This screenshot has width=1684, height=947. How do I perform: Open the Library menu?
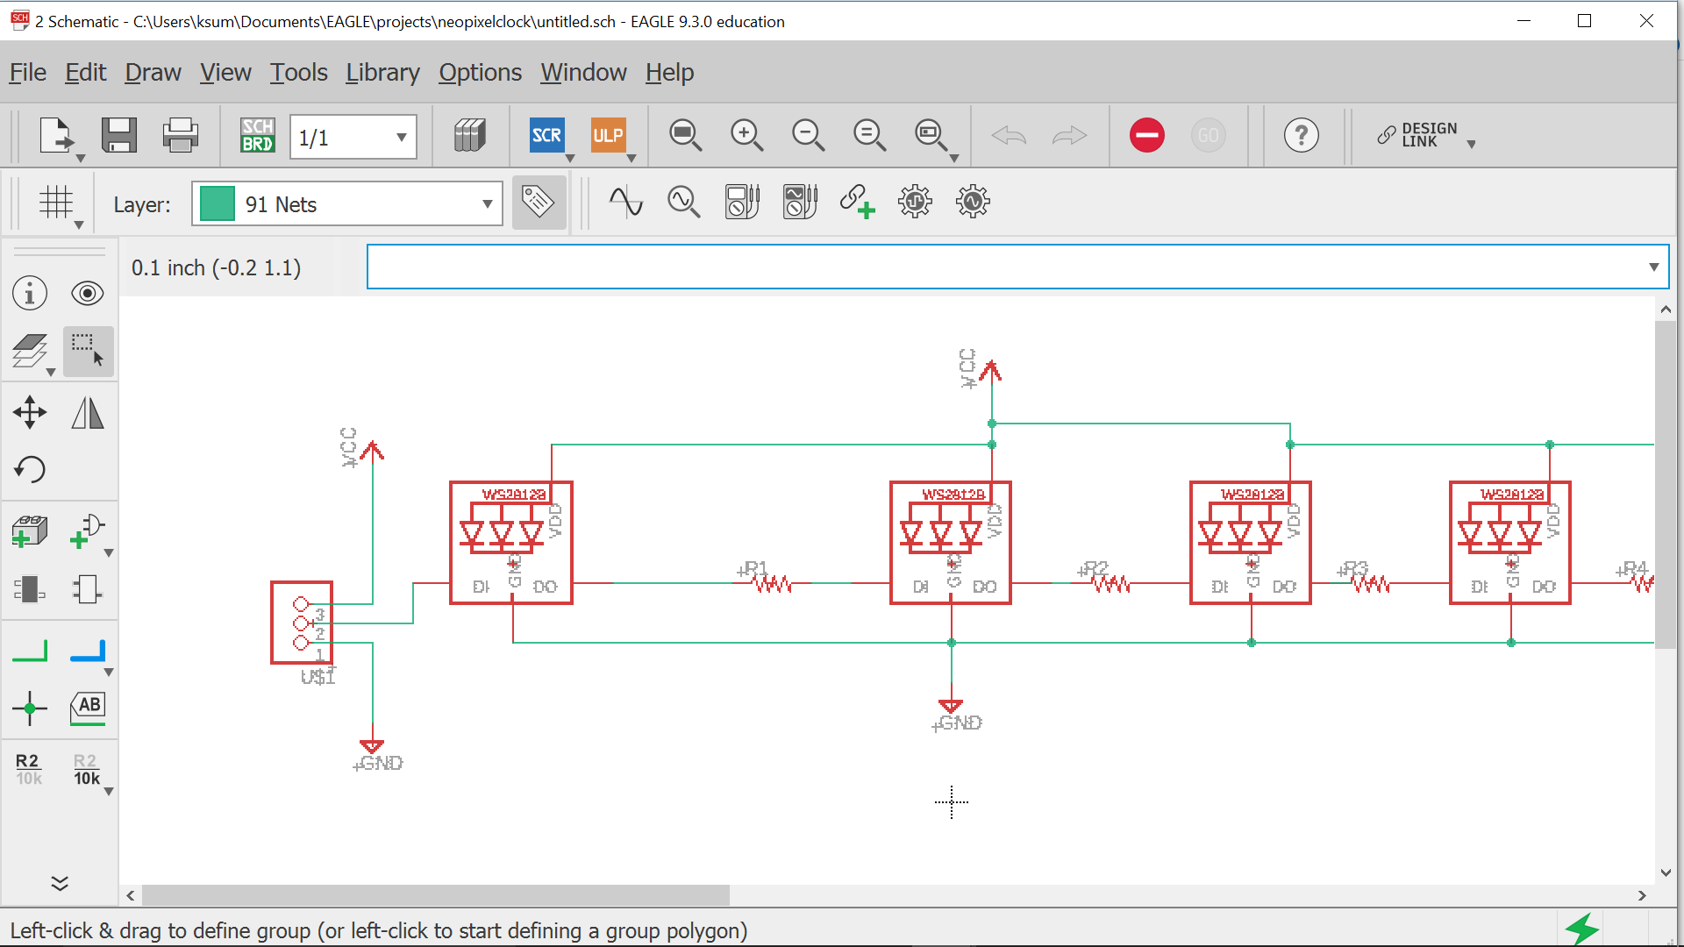coord(382,73)
